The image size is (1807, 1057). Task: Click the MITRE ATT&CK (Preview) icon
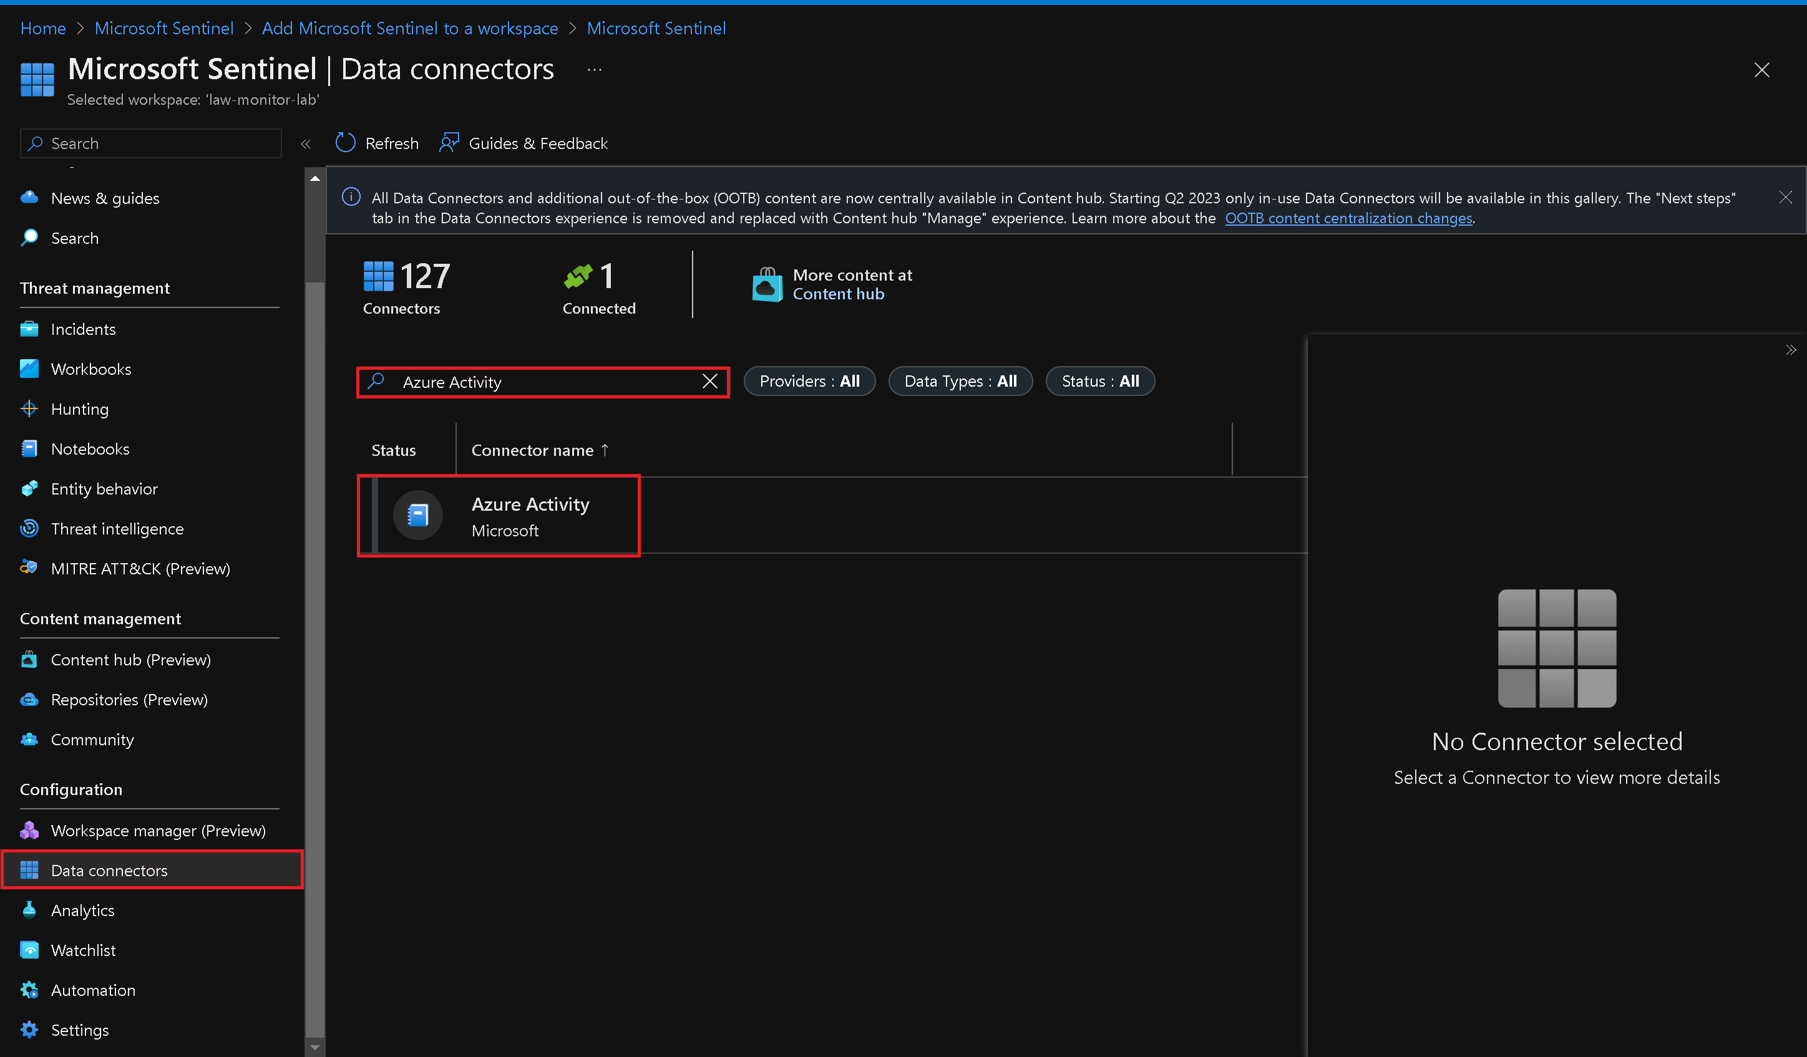click(29, 567)
